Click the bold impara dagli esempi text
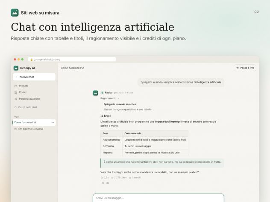 click(x=168, y=121)
